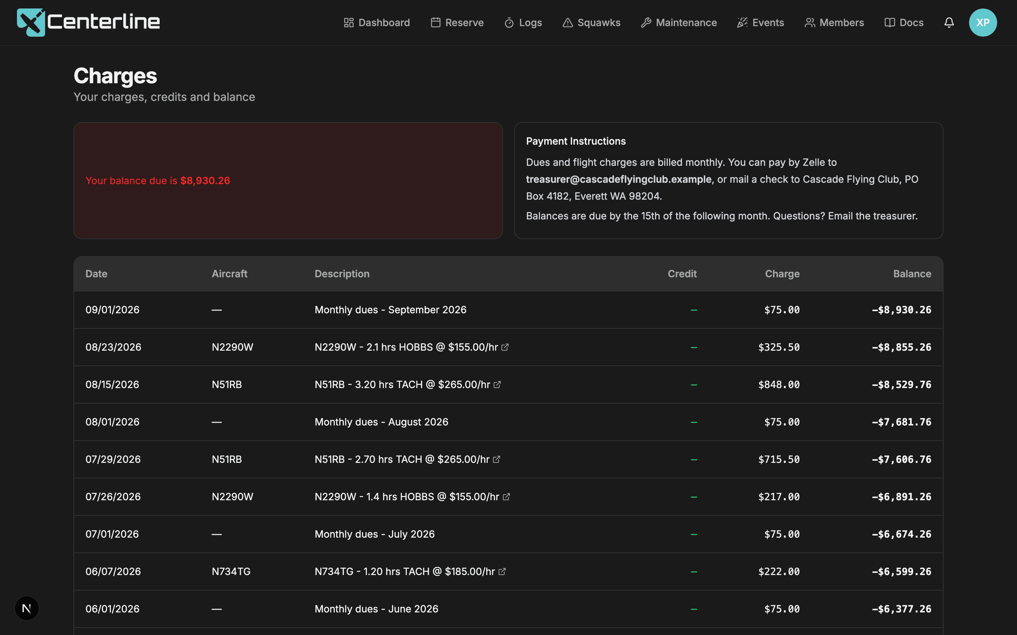The height and width of the screenshot is (635, 1017).
Task: Click 'Monthly dues - July 2026'
Action: tap(374, 534)
